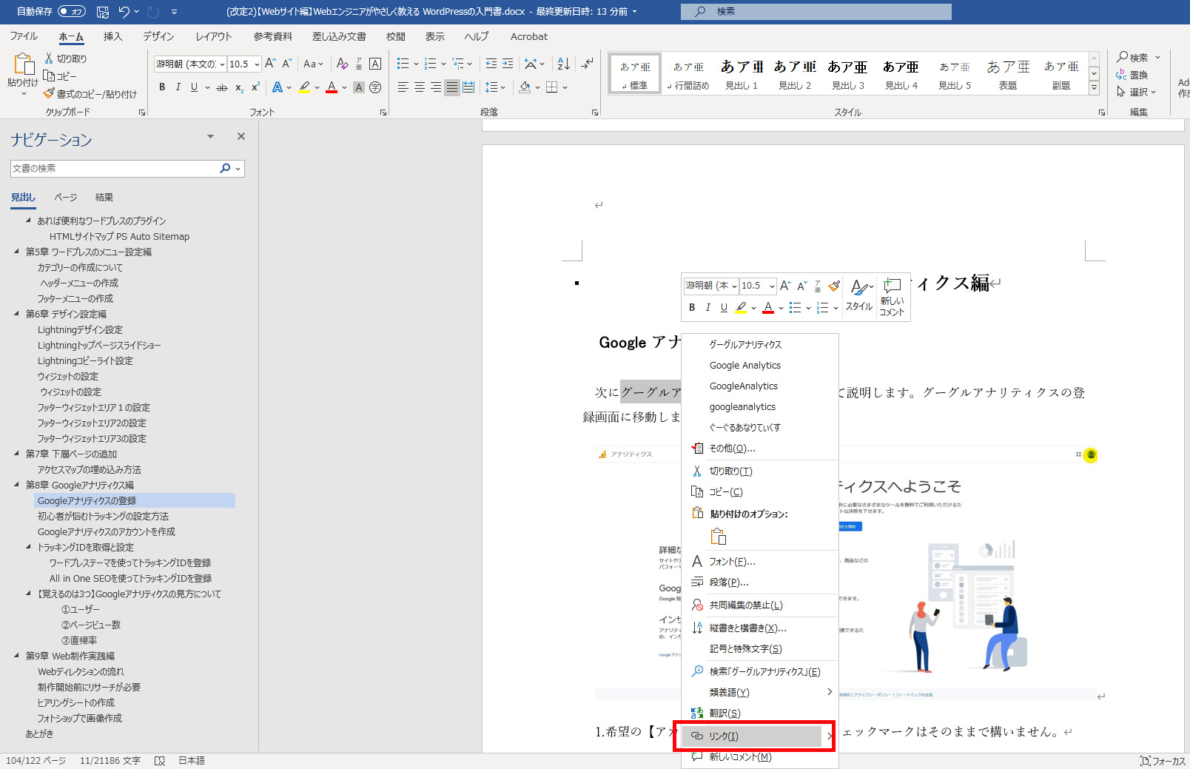The height and width of the screenshot is (769, 1190).
Task: Click the navigation document search field
Action: point(115,169)
